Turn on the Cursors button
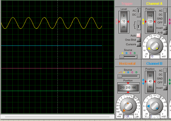Screen dimensions: 171x121 click(139, 44)
